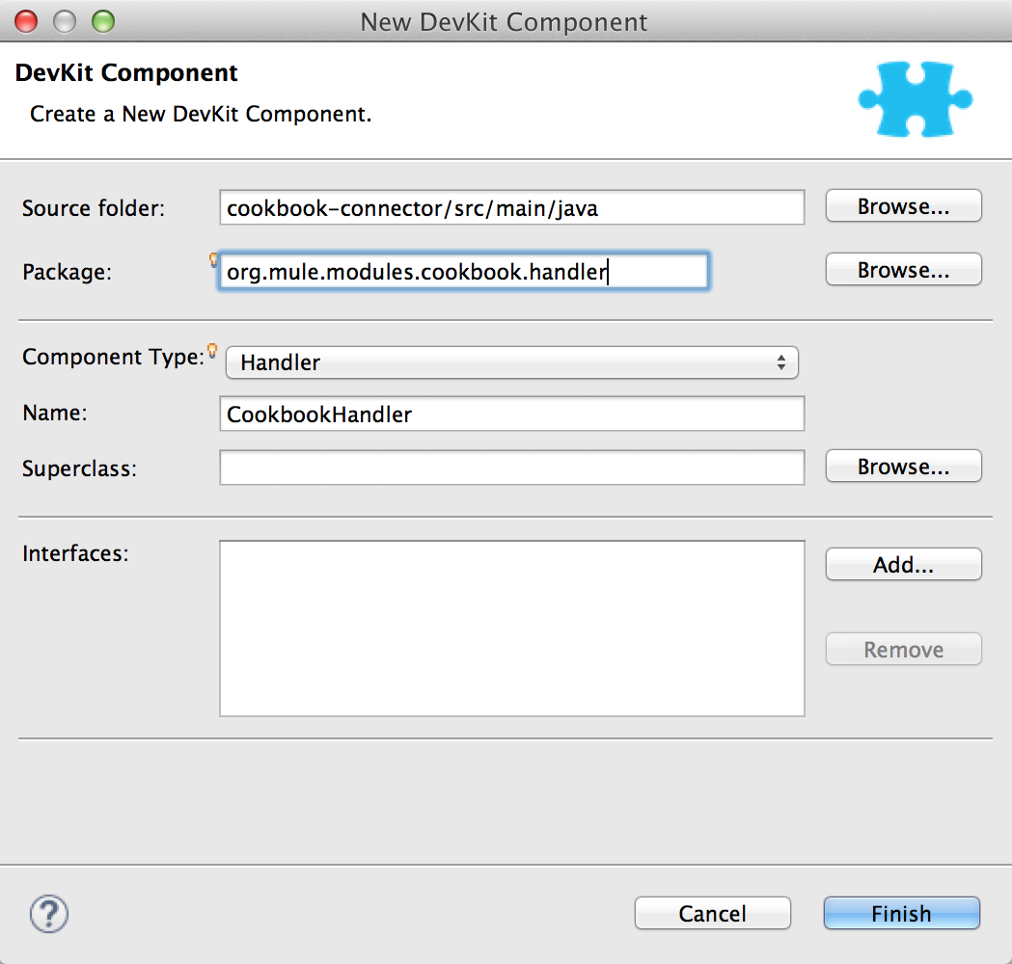The width and height of the screenshot is (1012, 964).
Task: Click the lightbulb hint beside Package field
Action: (x=213, y=257)
